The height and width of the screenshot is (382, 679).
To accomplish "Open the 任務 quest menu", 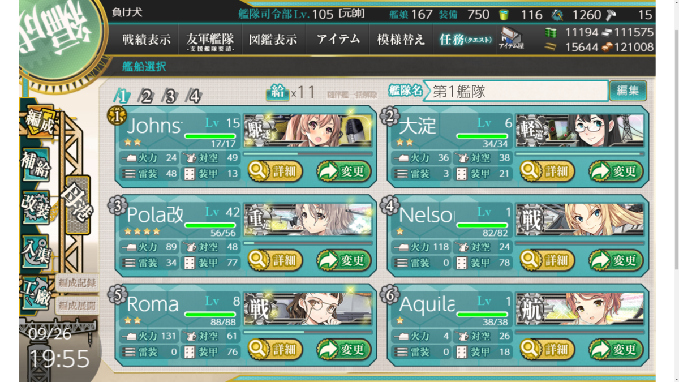I will 465,40.
